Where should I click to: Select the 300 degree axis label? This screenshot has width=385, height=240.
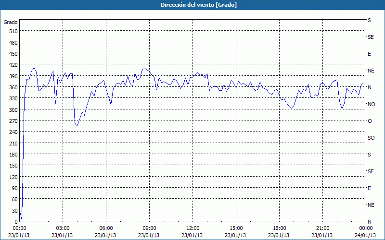point(13,110)
